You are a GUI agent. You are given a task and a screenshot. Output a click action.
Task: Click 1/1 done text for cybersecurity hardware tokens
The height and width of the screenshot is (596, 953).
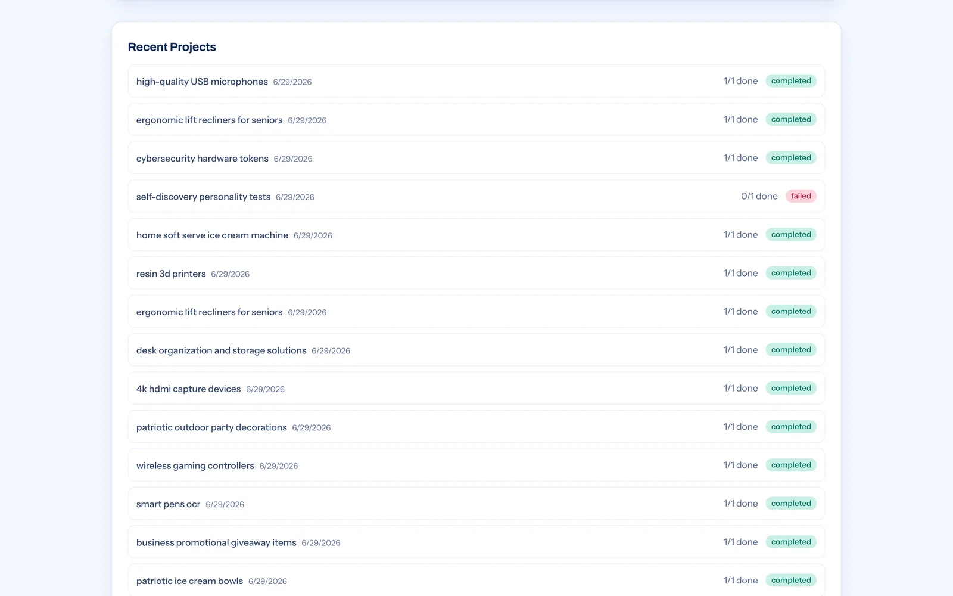click(740, 158)
